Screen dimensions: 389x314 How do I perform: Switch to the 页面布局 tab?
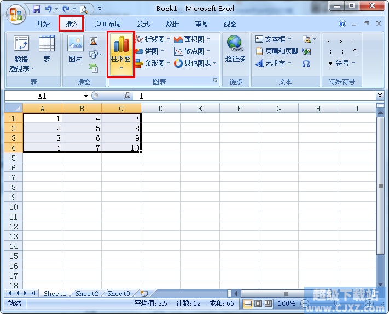[x=107, y=24]
